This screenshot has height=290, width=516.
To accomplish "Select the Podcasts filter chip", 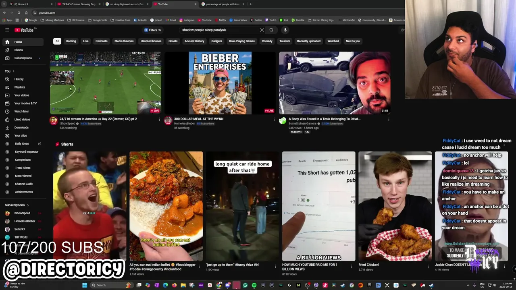I will [102, 41].
